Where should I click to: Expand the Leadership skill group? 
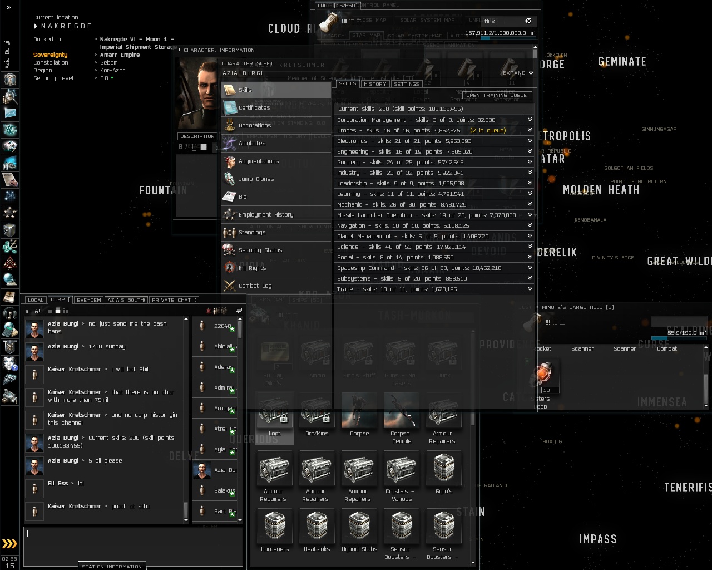point(530,183)
